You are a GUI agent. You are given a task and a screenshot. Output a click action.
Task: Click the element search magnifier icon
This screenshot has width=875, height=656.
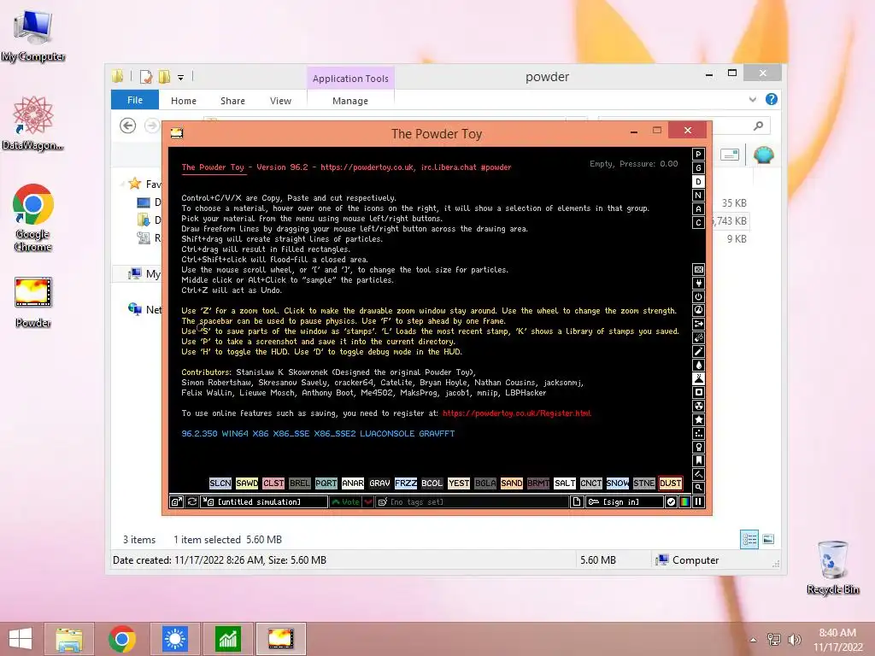[698, 488]
